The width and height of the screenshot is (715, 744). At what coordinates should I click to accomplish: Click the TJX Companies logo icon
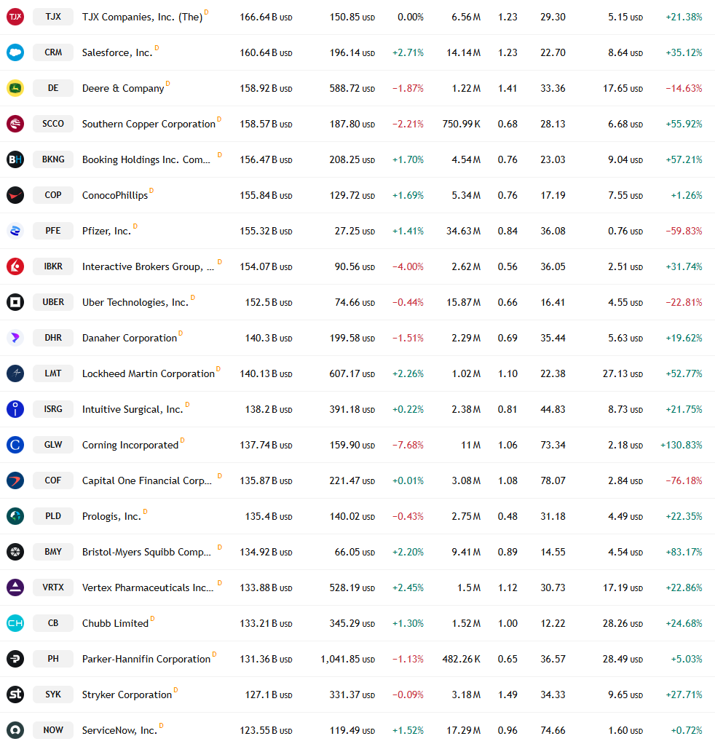coord(15,17)
